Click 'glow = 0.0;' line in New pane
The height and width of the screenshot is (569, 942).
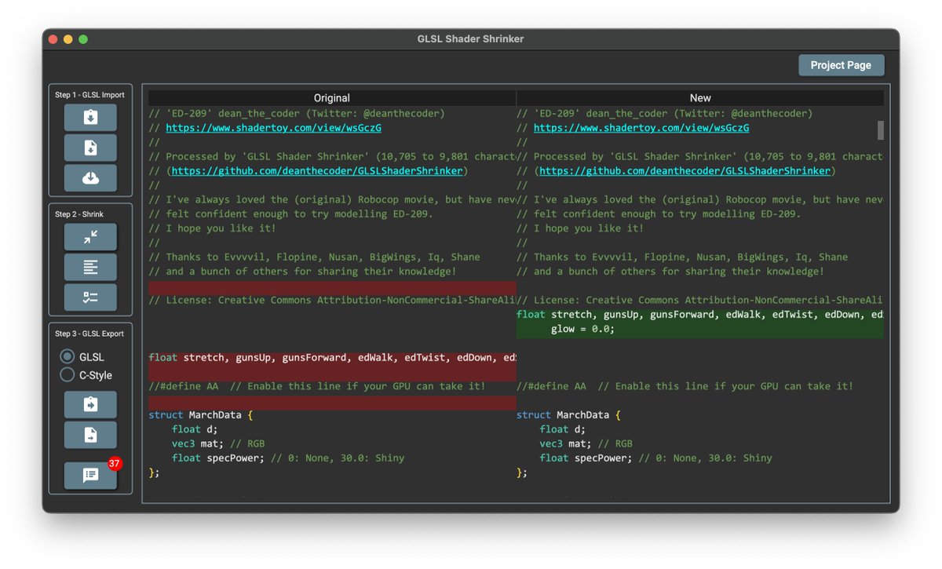pyautogui.click(x=582, y=329)
